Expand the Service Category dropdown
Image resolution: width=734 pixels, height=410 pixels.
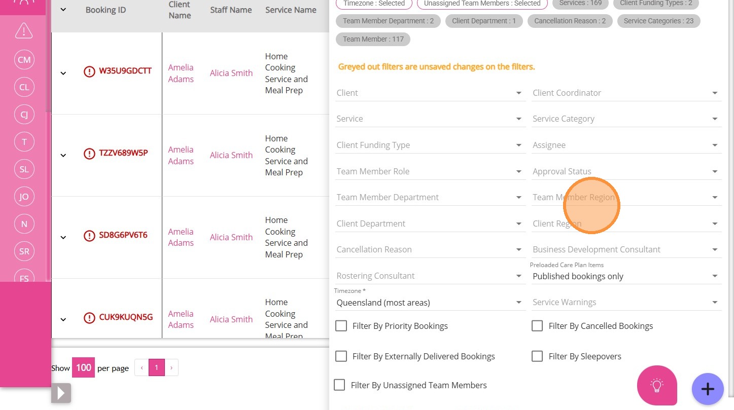click(626, 119)
